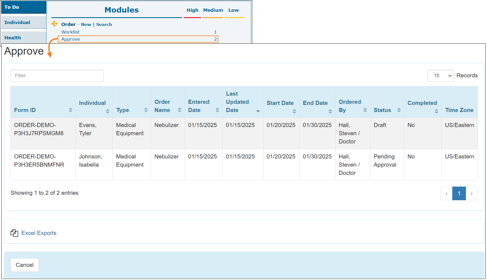
Task: Switch to the Health tab
Action: (x=13, y=38)
